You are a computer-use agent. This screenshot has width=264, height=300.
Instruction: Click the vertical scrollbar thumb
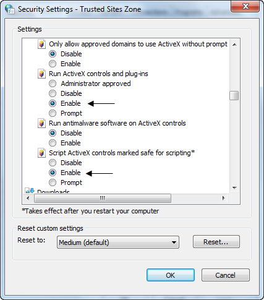(x=234, y=96)
